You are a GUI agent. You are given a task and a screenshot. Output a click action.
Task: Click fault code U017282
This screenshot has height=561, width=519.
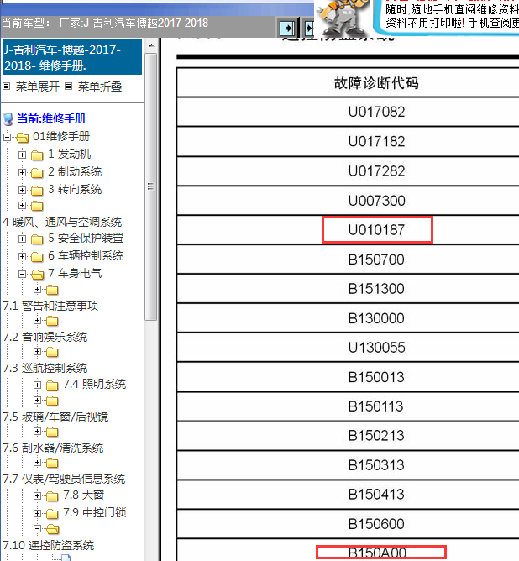pos(376,171)
